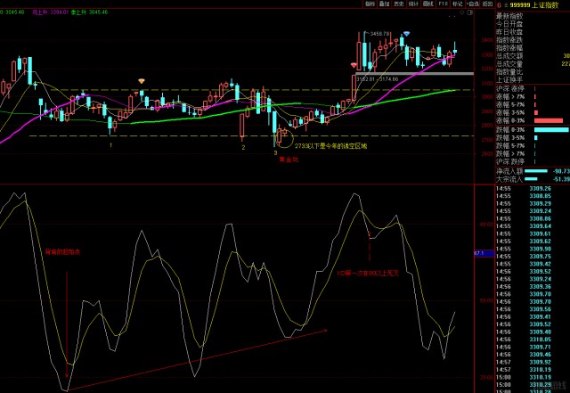Image resolution: width=570 pixels, height=393 pixels.
Task: Add stock via +自选 button
Action: point(472,4)
